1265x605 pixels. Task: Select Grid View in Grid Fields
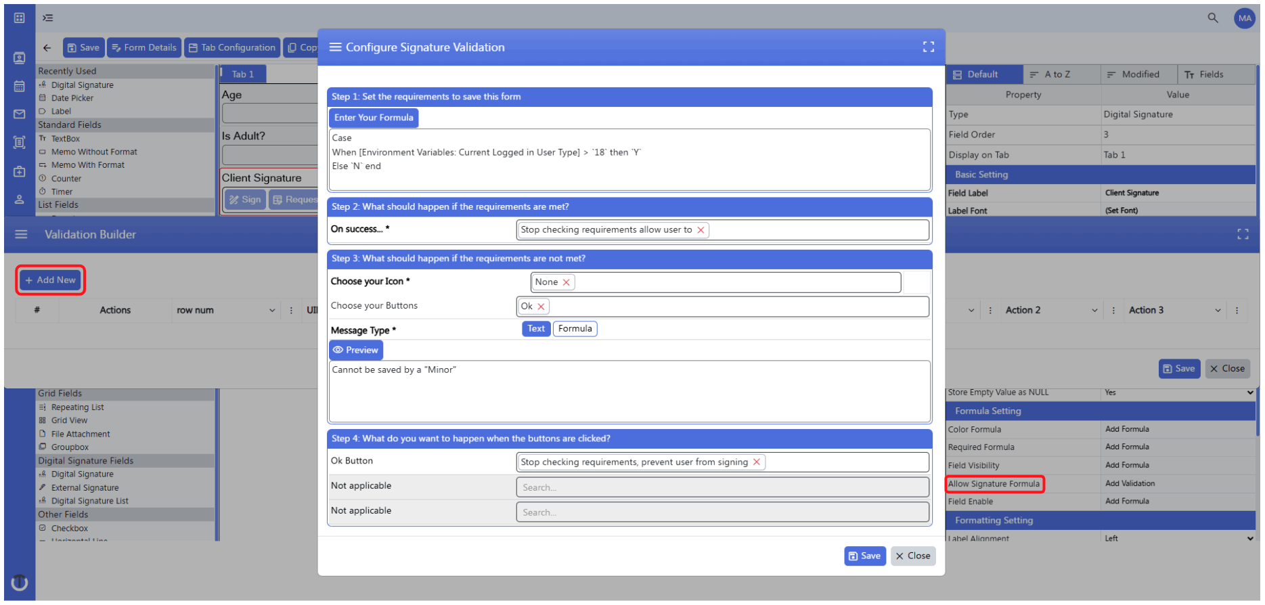tap(69, 421)
